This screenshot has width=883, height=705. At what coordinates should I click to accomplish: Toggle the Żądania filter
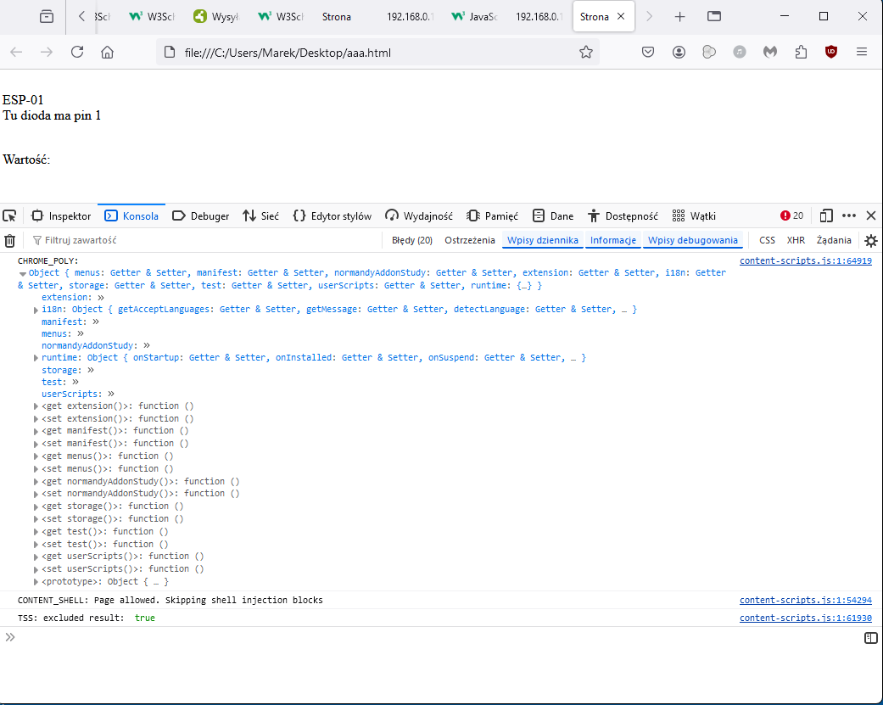[x=834, y=240]
